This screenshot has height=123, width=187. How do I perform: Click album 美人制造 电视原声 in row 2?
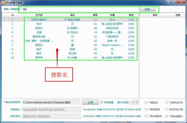pyautogui.click(x=112, y=24)
